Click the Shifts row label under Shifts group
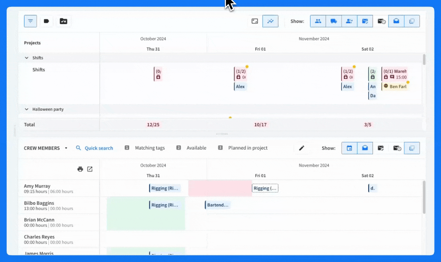The height and width of the screenshot is (262, 441). click(x=39, y=70)
